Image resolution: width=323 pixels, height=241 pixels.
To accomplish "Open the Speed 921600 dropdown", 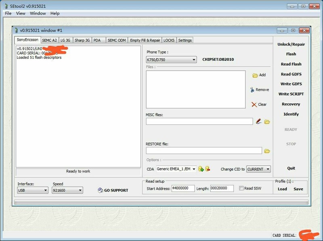I will point(67,190).
